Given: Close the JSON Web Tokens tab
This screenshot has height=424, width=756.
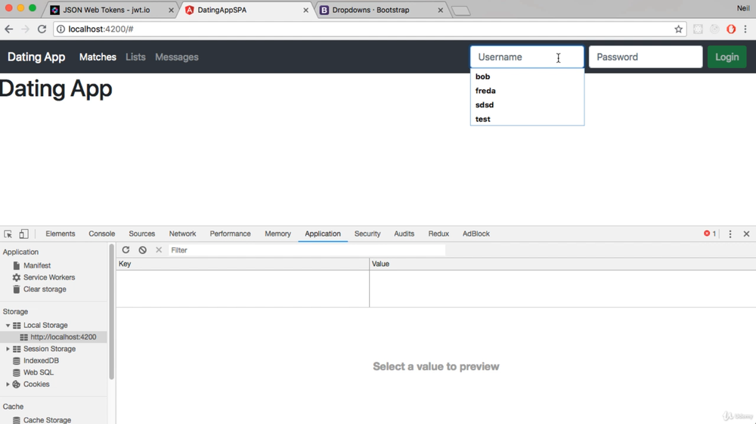Looking at the screenshot, I should click(x=171, y=10).
